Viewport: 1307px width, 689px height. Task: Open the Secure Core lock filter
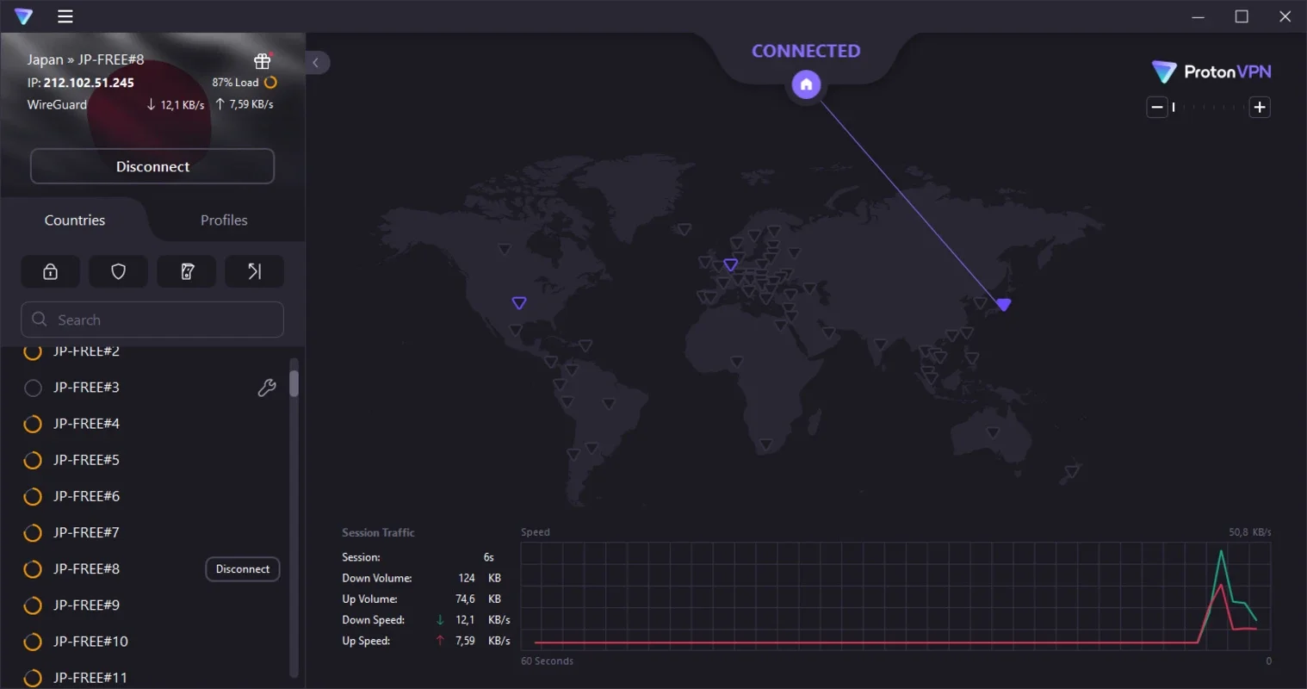pos(50,271)
